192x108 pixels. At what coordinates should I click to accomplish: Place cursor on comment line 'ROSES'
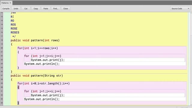click(x=15, y=32)
